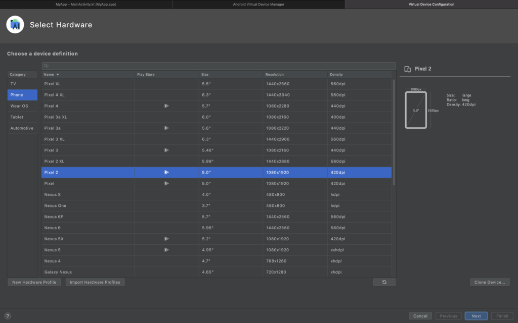Select the Nexus 6 device row
Viewport: 518px width, 323px height.
217,228
